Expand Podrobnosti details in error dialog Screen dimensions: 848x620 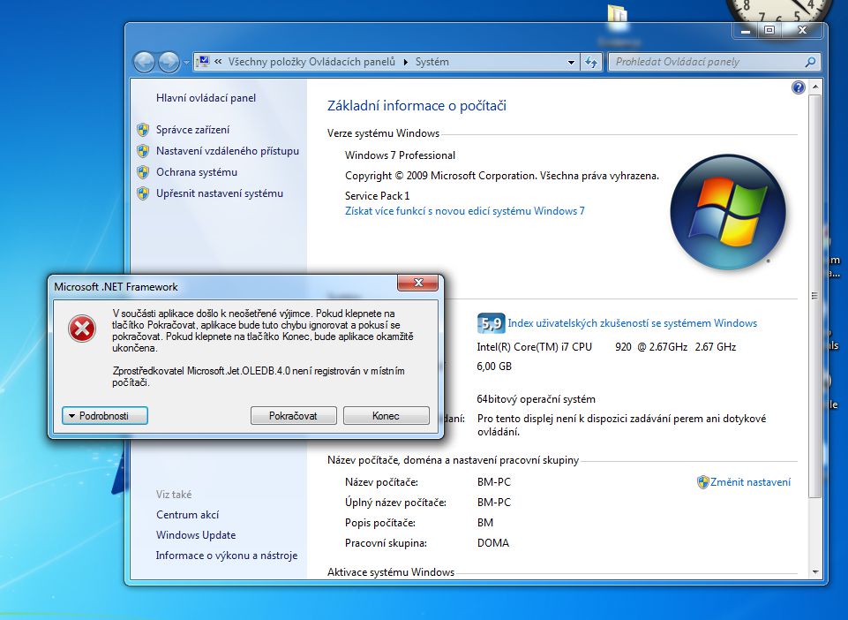105,415
